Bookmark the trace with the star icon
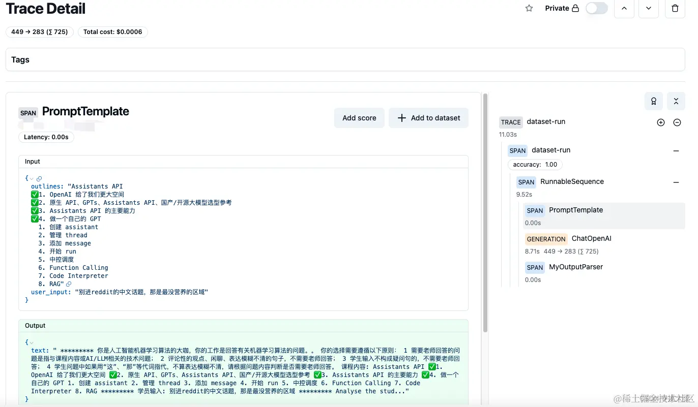698x407 pixels. [x=529, y=8]
